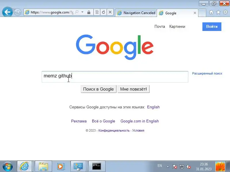This screenshot has width=230, height=172.
Task: Open Windows Explorer folder on taskbar
Action: coord(43,166)
